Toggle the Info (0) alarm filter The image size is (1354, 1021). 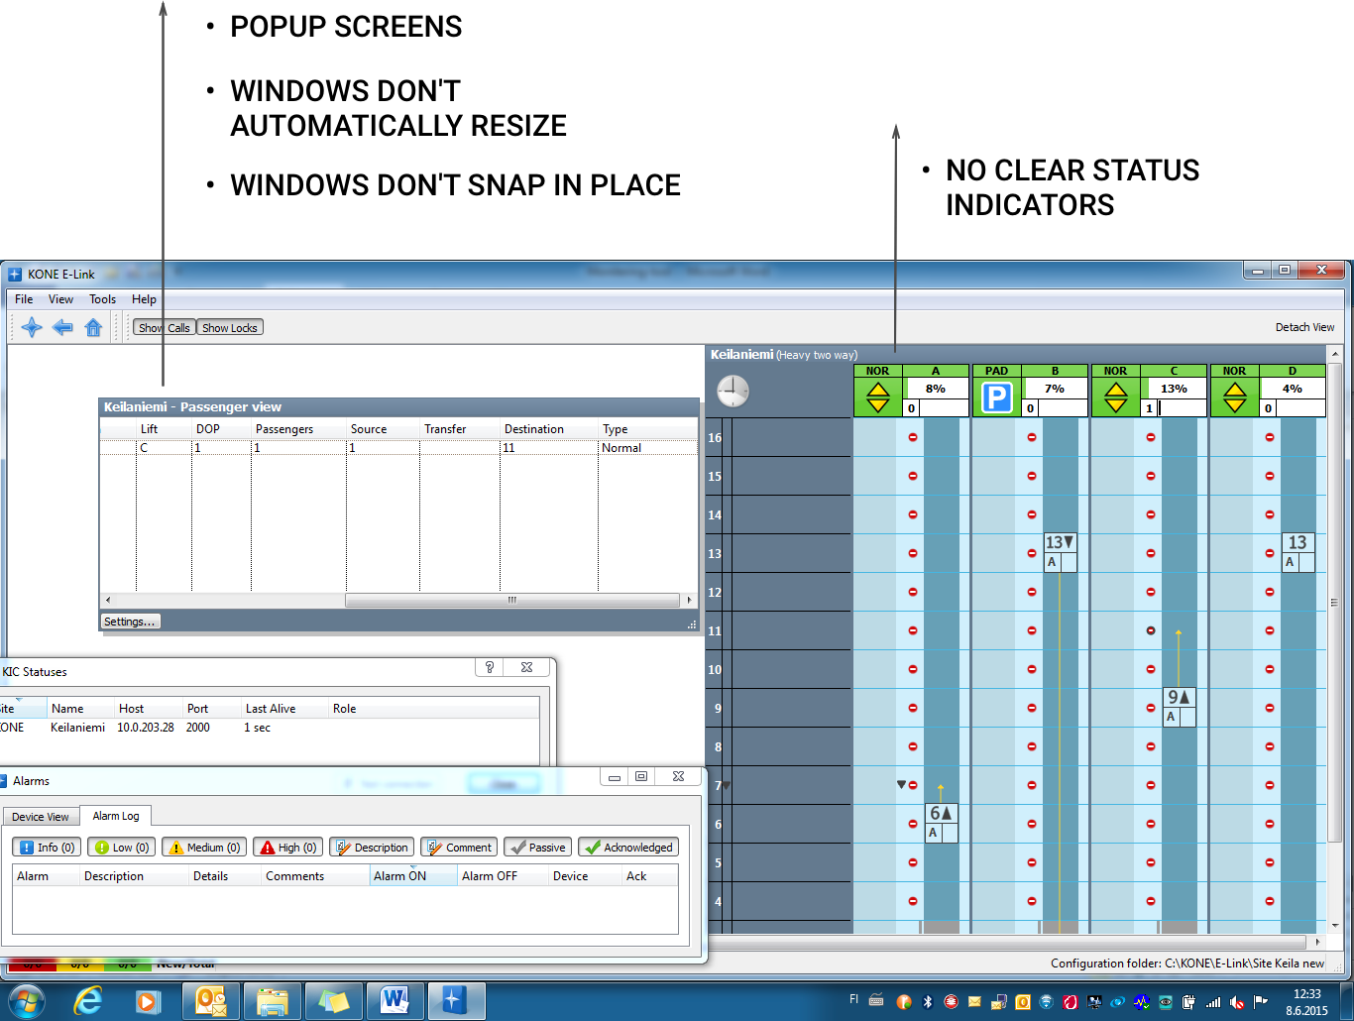47,848
